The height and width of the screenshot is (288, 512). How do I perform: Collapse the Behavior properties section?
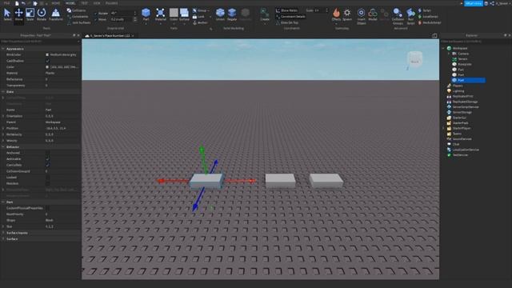coord(3,147)
